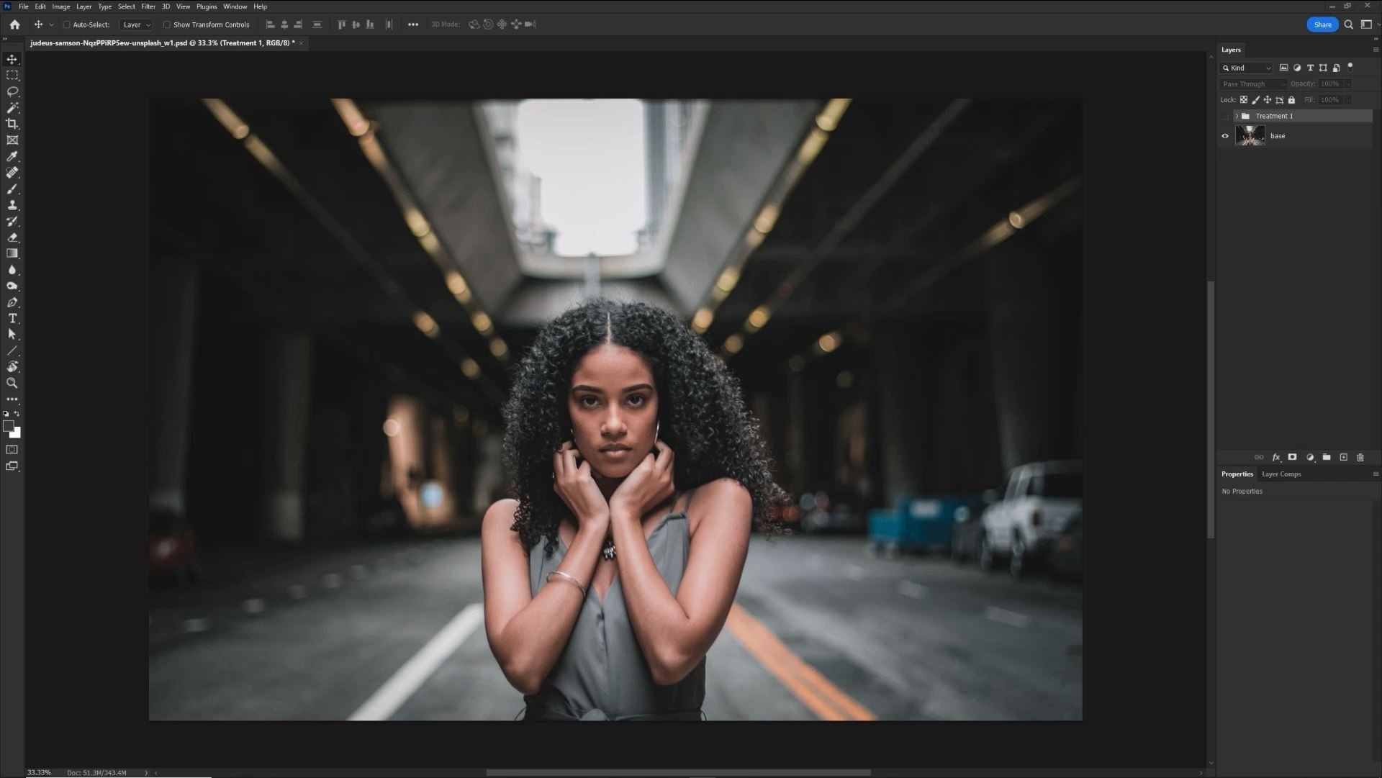Select the Horizontal Type tool

point(12,318)
